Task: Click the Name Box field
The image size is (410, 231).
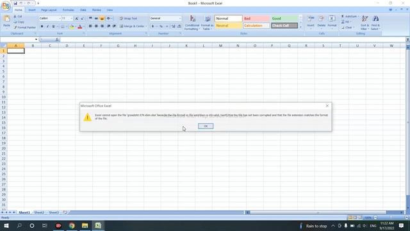Action: tap(19, 39)
